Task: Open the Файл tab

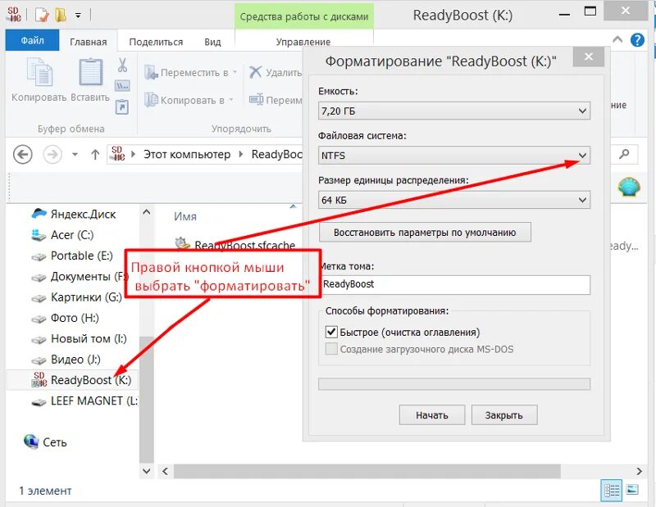Action: click(32, 40)
